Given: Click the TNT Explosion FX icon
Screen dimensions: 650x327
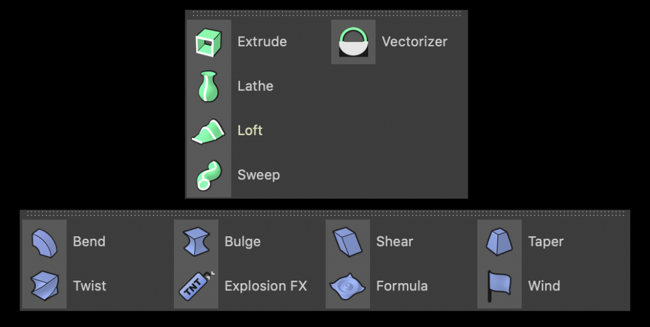Looking at the screenshot, I should pos(196,286).
